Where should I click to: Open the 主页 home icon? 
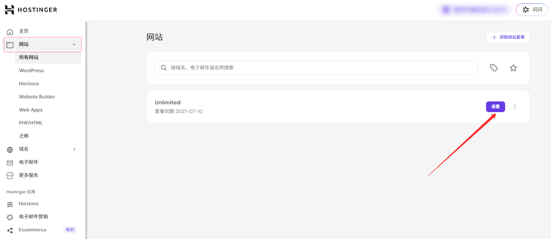10,32
